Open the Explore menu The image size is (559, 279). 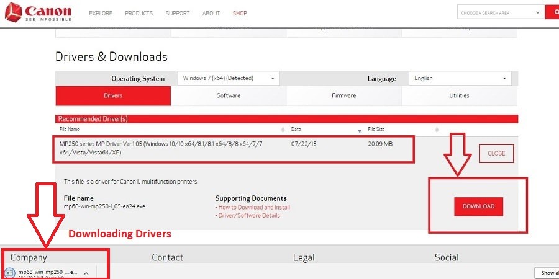click(x=101, y=13)
